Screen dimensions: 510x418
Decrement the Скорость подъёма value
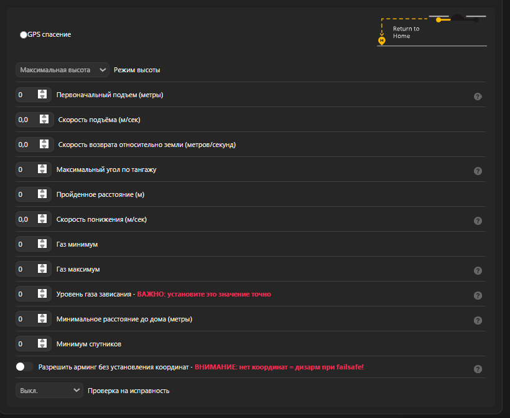click(x=42, y=121)
